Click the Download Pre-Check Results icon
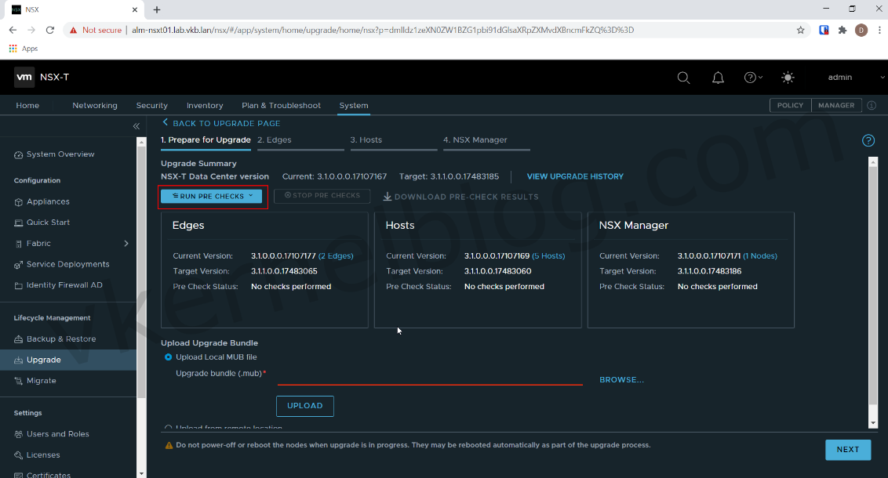This screenshot has width=888, height=478. coord(386,196)
